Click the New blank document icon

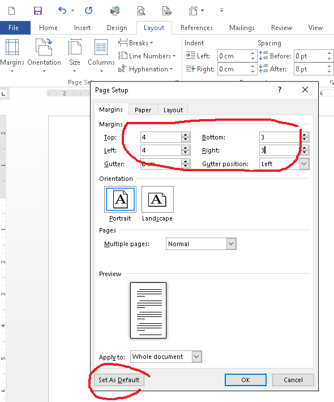click(x=12, y=11)
